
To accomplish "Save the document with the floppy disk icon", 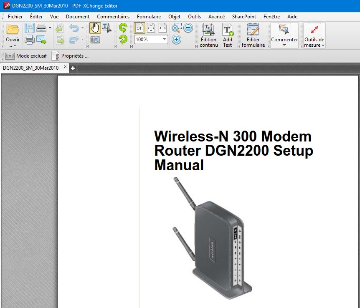I will (29, 28).
